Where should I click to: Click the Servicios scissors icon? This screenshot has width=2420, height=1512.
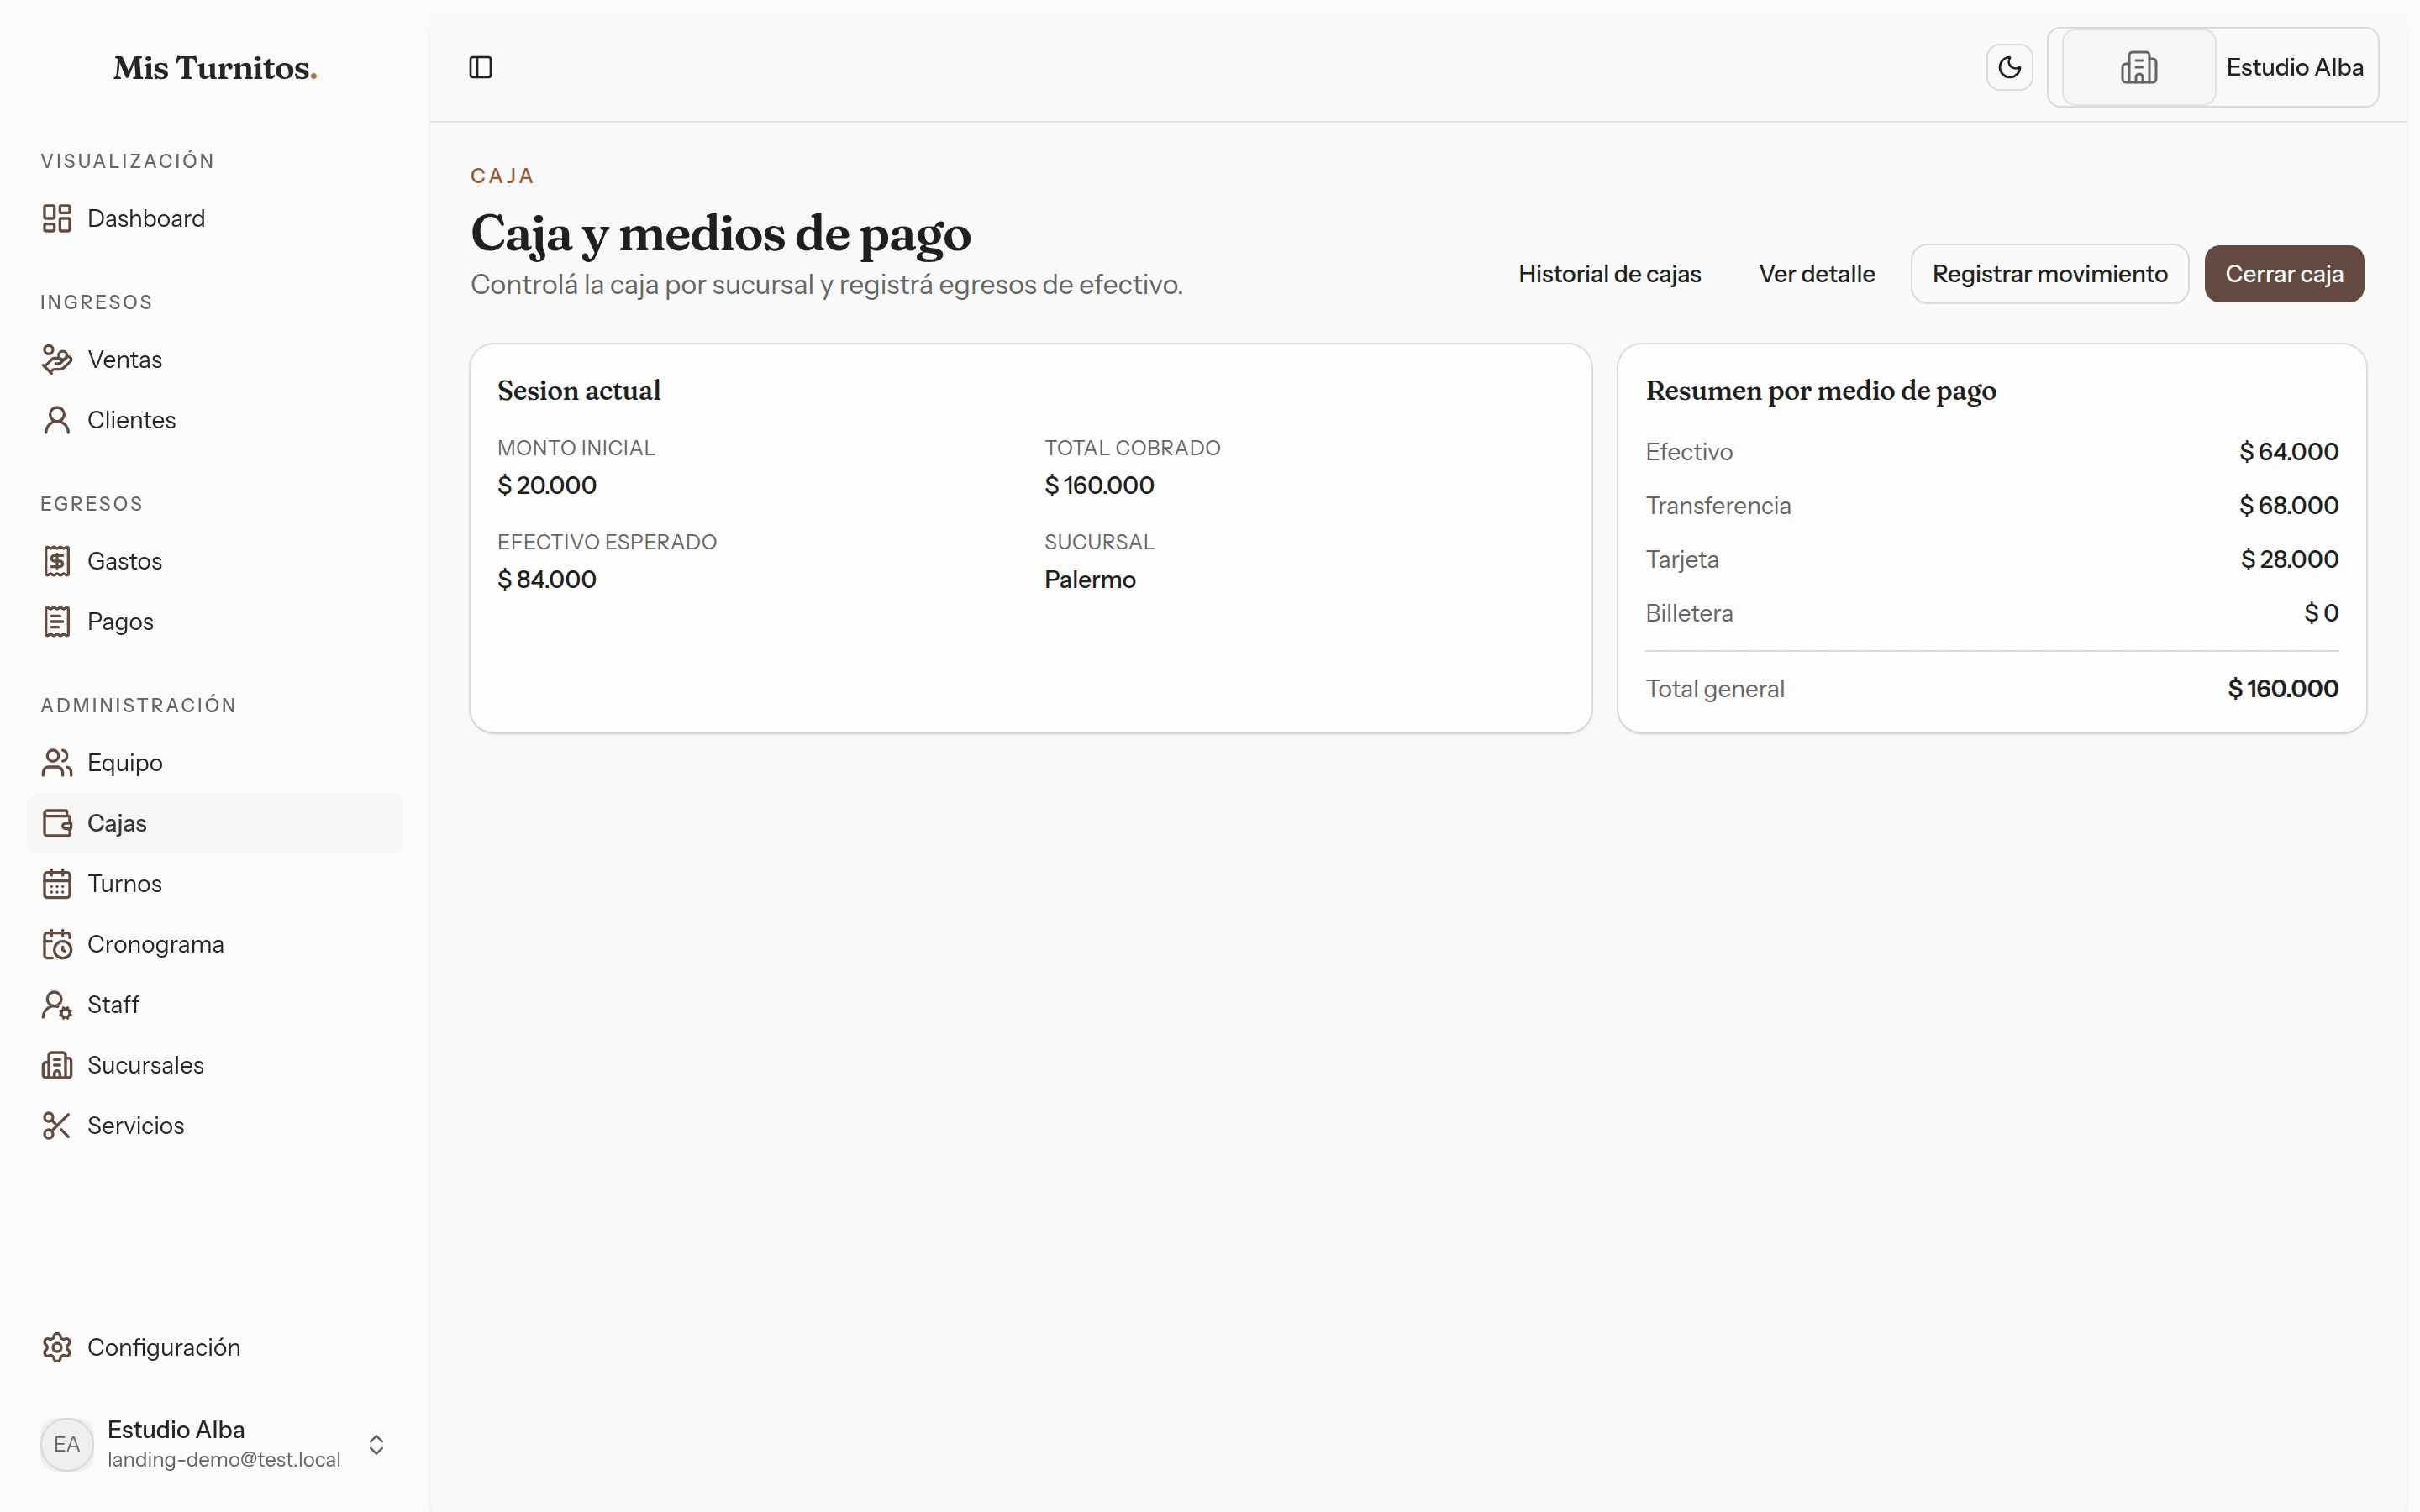click(x=57, y=1125)
